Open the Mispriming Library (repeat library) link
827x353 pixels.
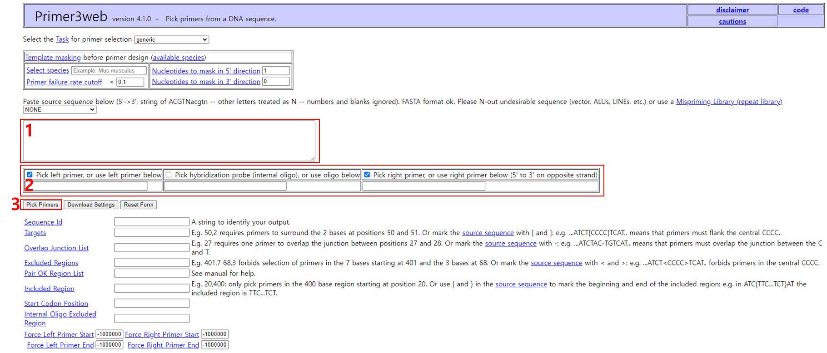click(729, 102)
